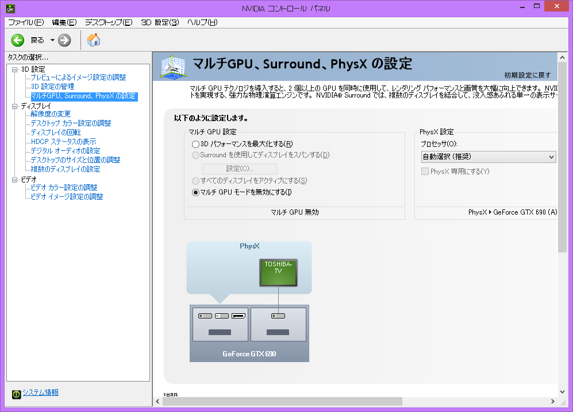The image size is (573, 412).
Task: Click the horizontal scrollbar thumb
Action: [x=283, y=402]
